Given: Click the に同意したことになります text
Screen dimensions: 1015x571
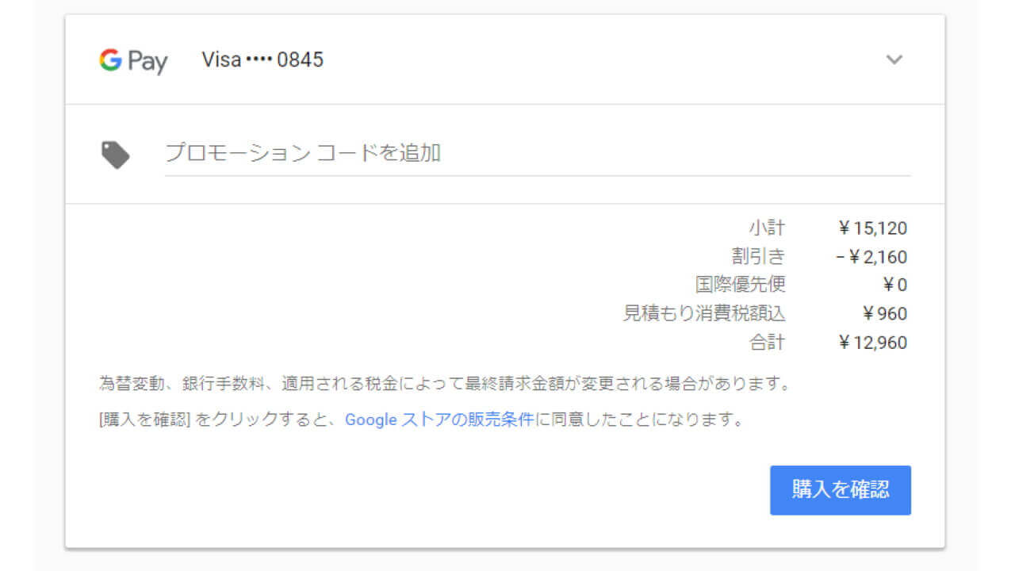Looking at the screenshot, I should [641, 420].
